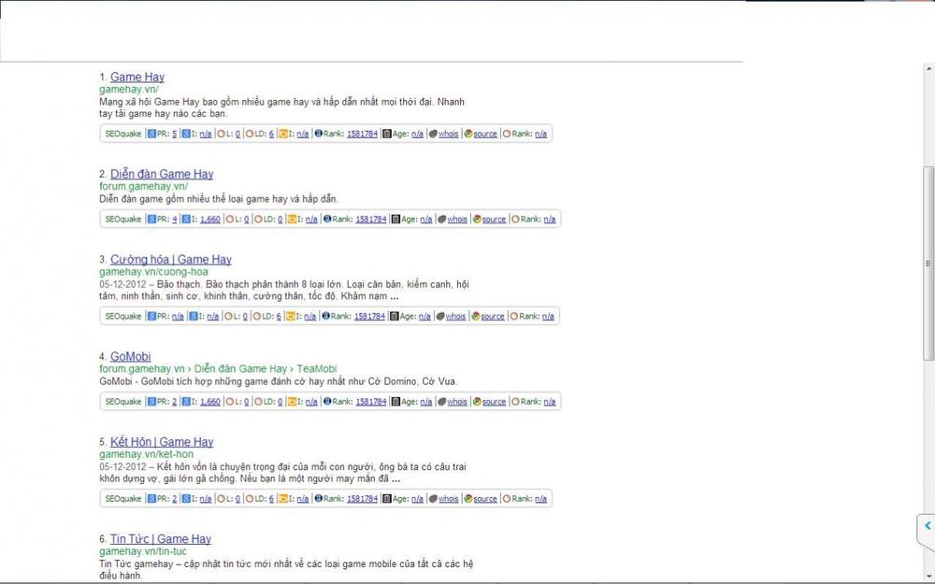The image size is (935, 584).
Task: Click the Google PR icon in result 5's bar
Action: pos(152,498)
